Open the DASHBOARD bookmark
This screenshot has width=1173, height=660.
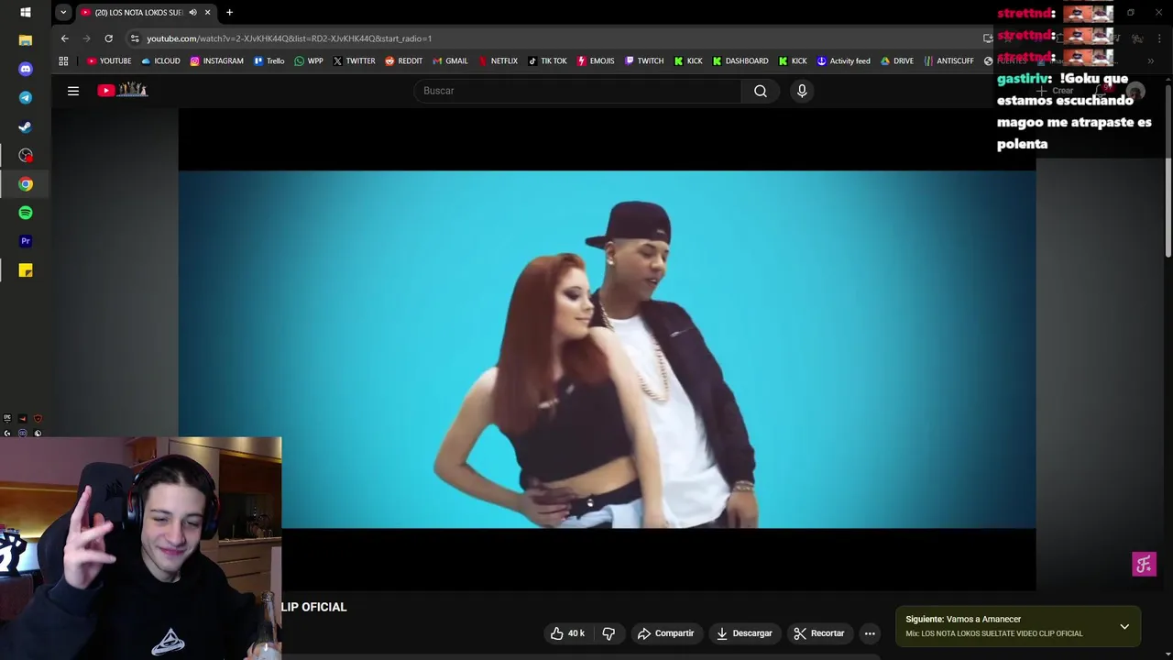(740, 61)
